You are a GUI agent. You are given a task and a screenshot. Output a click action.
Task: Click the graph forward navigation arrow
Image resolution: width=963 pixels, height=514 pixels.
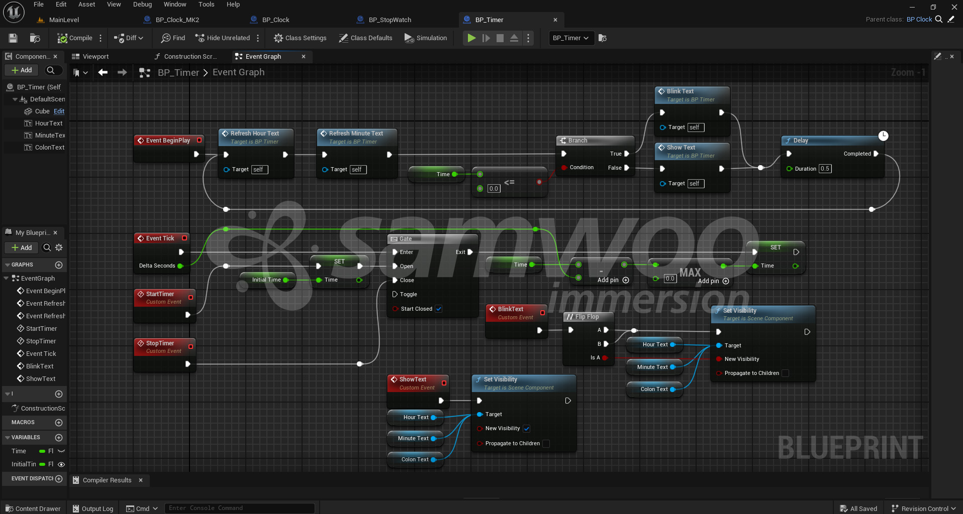[122, 73]
